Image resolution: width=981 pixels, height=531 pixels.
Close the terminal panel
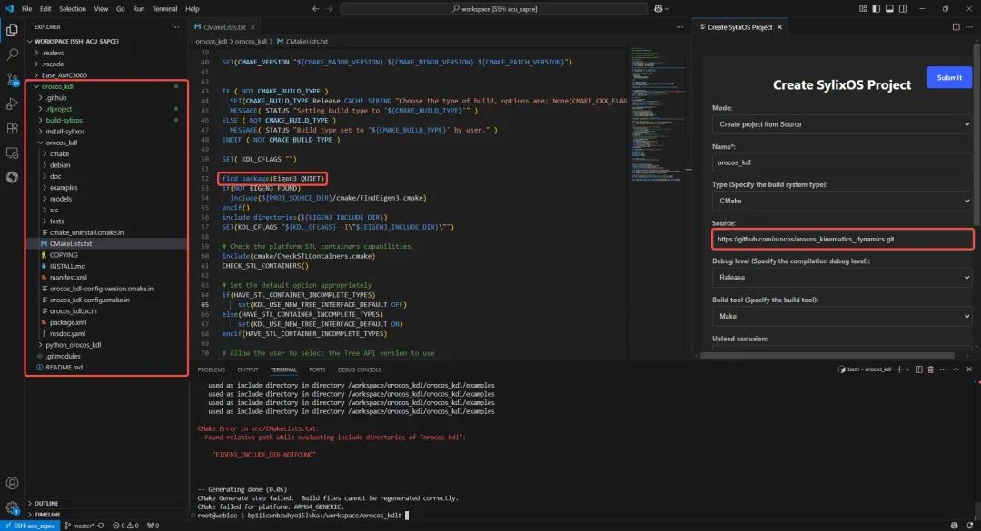click(969, 369)
